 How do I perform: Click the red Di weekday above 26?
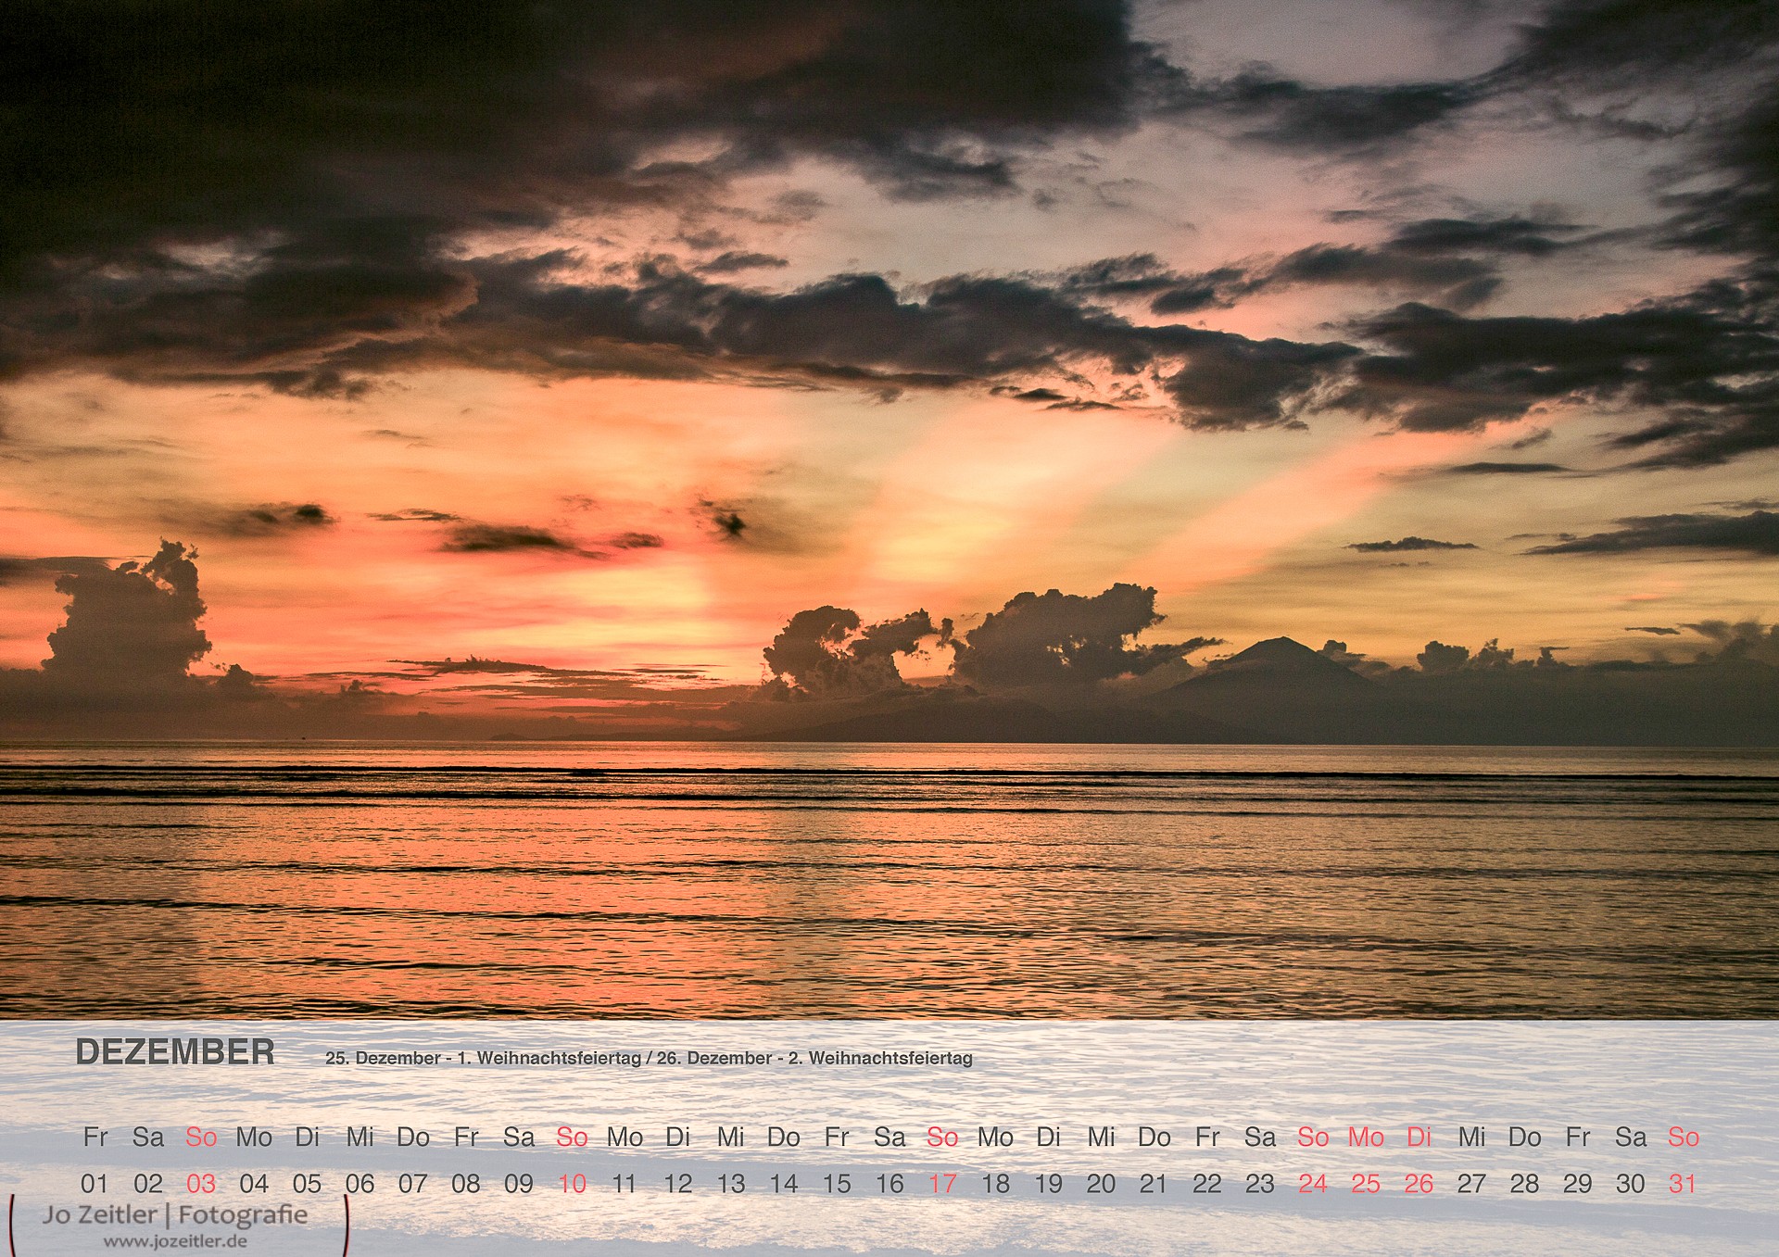[1419, 1137]
